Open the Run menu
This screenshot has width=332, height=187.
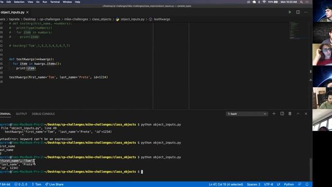(x=45, y=2)
